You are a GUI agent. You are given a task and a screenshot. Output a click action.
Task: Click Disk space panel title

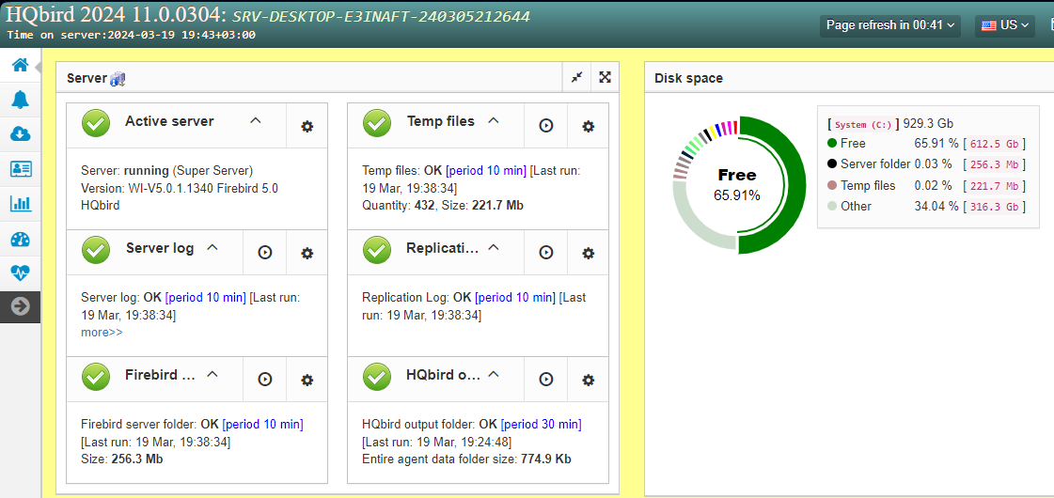pyautogui.click(x=688, y=78)
